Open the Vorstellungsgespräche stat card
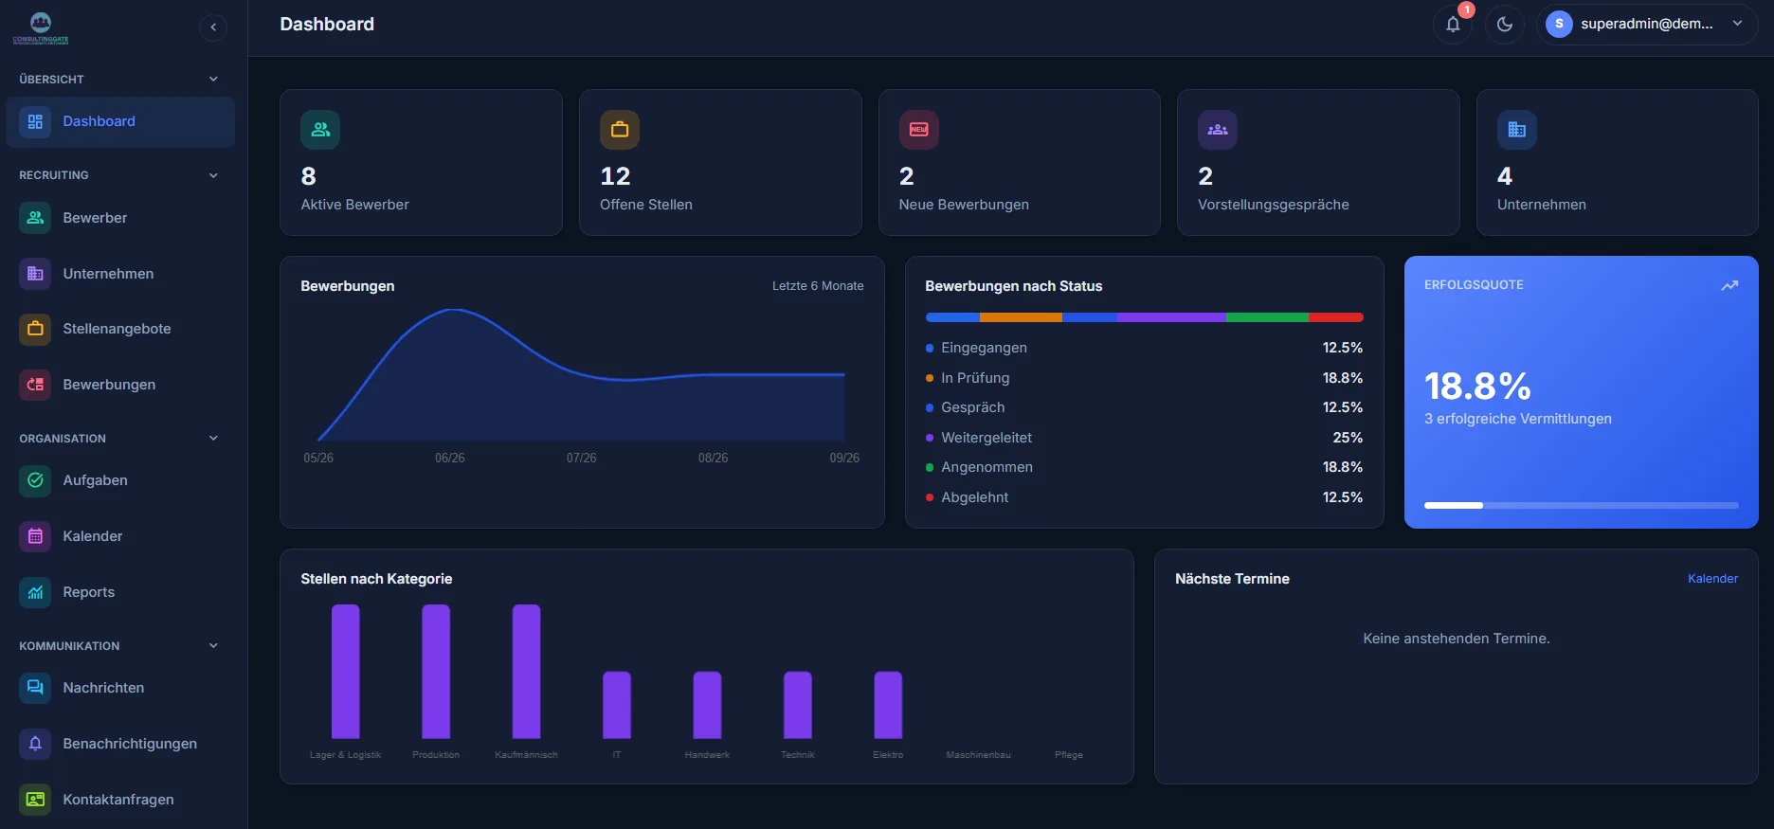 [1318, 162]
